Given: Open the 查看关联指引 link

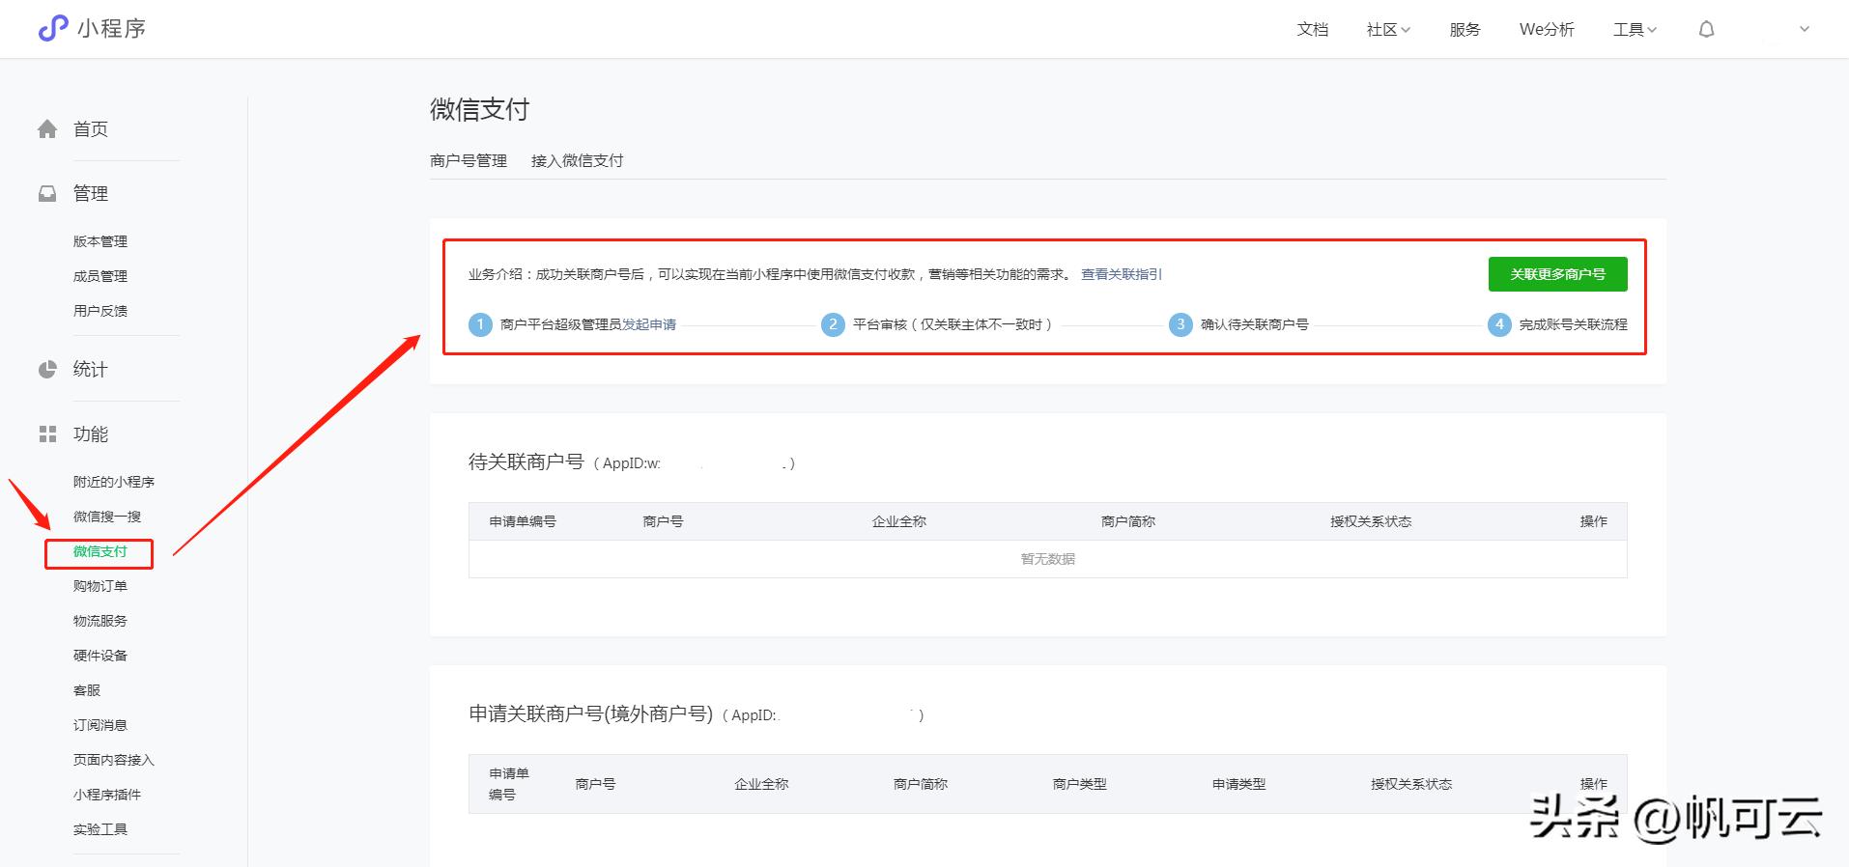Looking at the screenshot, I should coord(1122,274).
